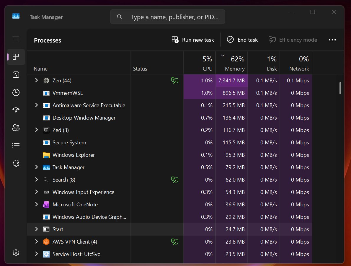Click the Microsoft OneNote icon
The height and width of the screenshot is (266, 351).
pyautogui.click(x=46, y=204)
